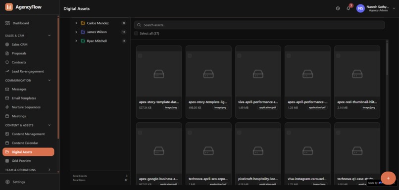Click the James Wilson item count 14

(x=124, y=32)
